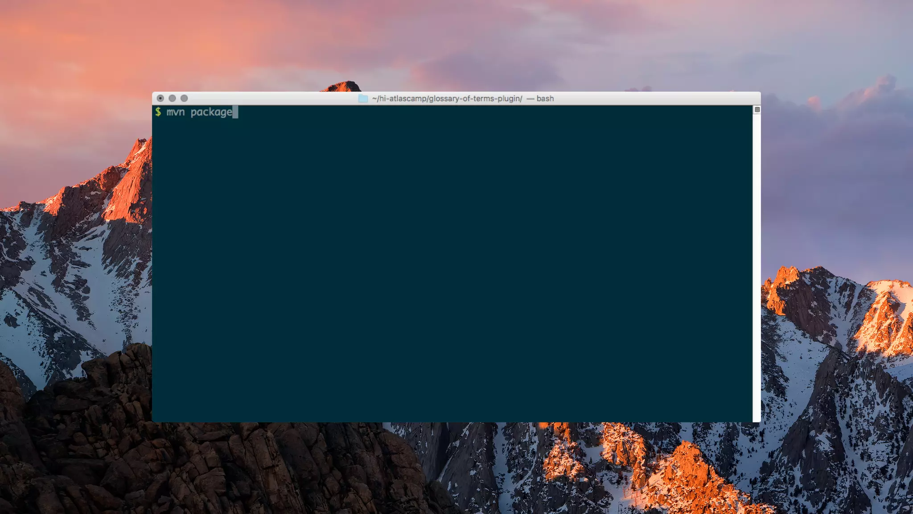Image resolution: width=913 pixels, height=514 pixels.
Task: Zoom the terminal window with third button
Action: coord(184,98)
